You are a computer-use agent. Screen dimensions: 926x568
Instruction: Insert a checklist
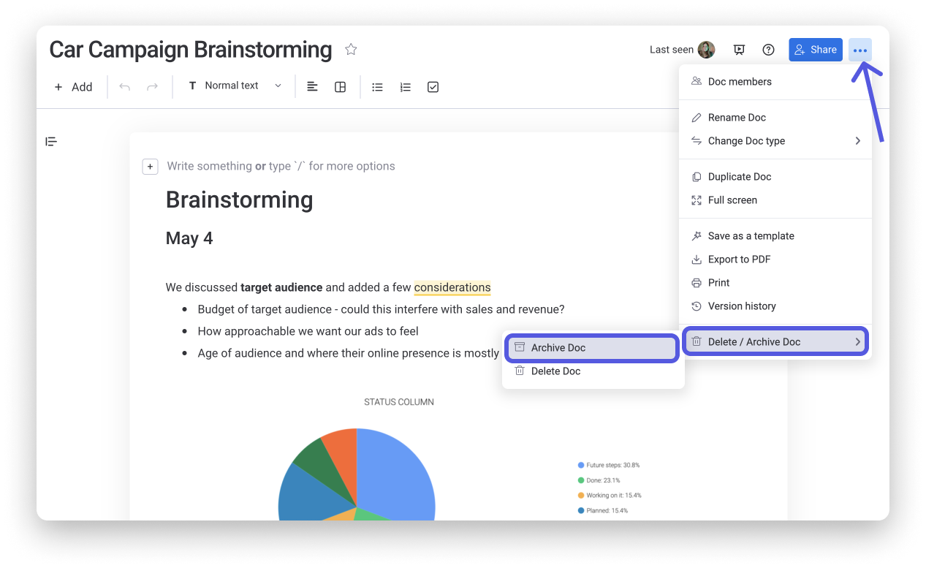click(433, 87)
